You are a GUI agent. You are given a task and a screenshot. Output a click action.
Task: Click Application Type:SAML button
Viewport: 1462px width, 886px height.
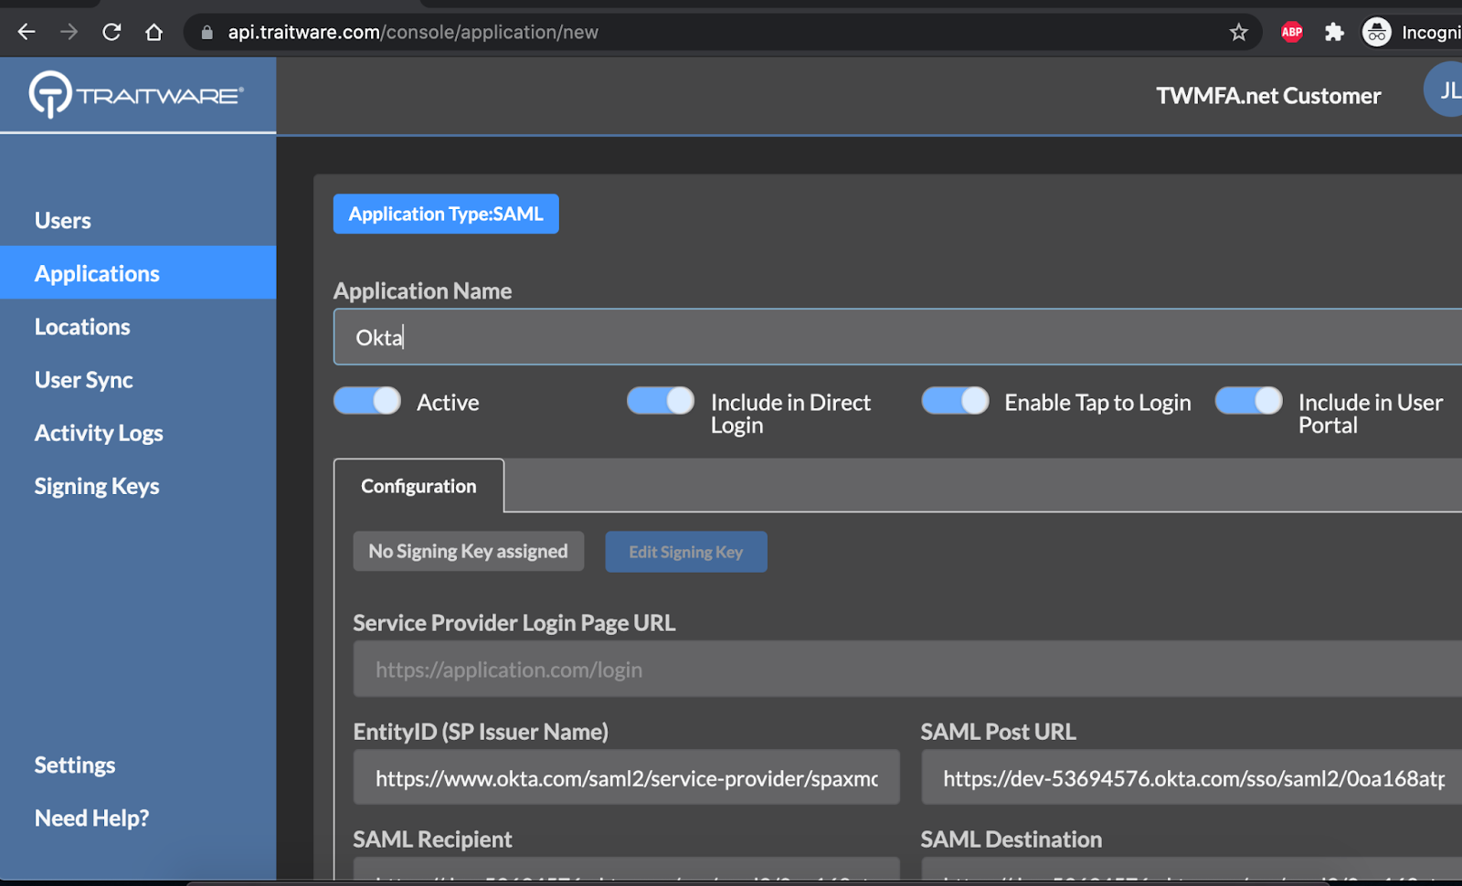446,214
